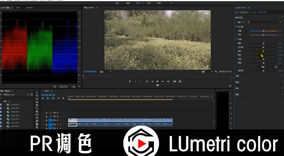The width and height of the screenshot is (284, 156).
Task: Switch to the Audio workspace tab
Action: pos(159,3)
